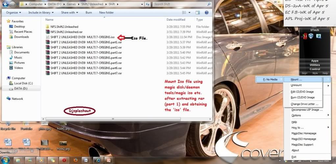
Task: Open the Control section in UTech gadget
Action: tap(315, 69)
